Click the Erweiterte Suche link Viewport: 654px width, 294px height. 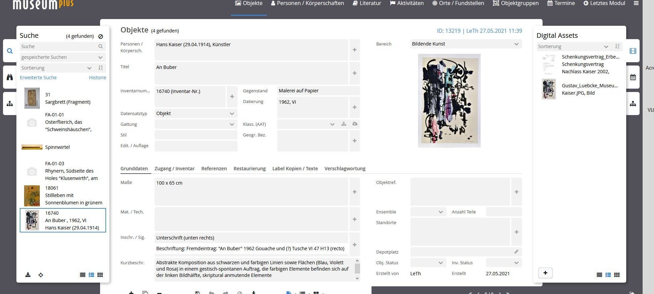pos(38,78)
